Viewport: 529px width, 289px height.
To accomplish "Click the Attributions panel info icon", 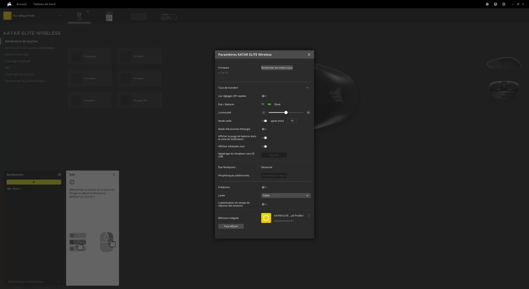I will click(60, 174).
